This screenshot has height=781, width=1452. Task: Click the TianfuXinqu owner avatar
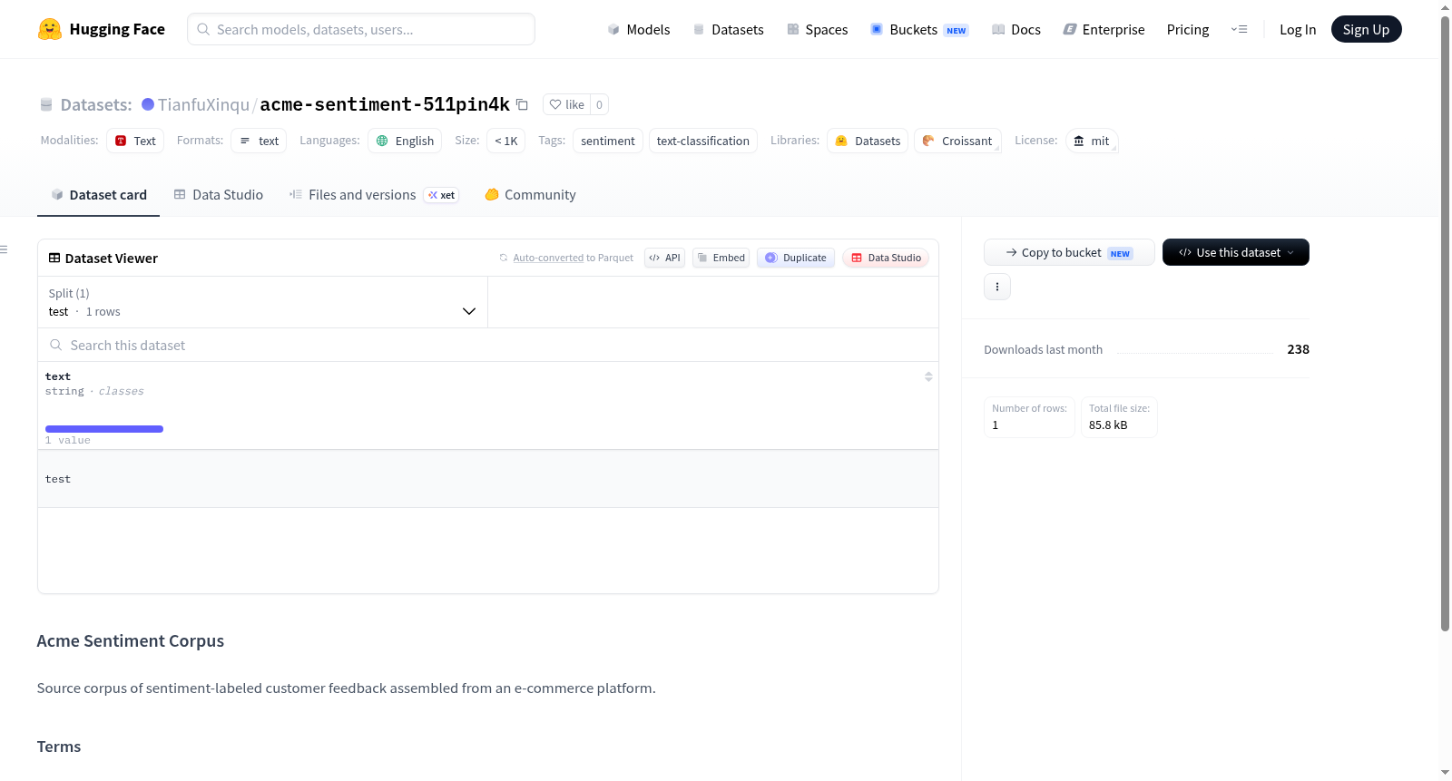coord(148,104)
